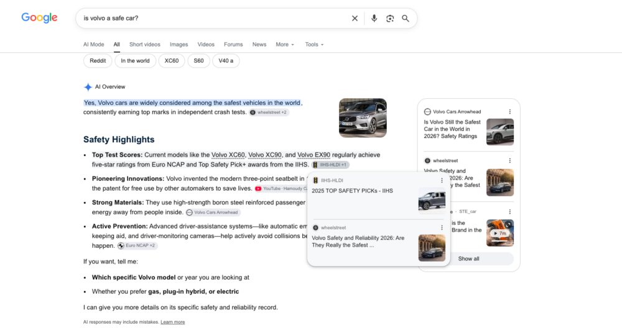Submit search with magnifying glass icon
622x328 pixels.
(406, 18)
